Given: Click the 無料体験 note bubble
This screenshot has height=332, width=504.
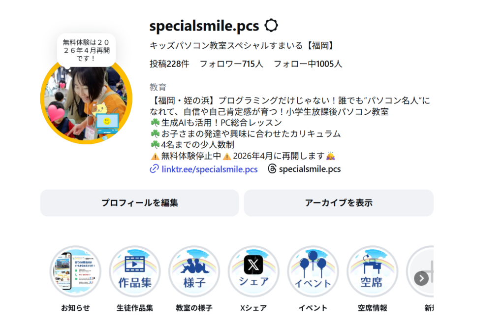Looking at the screenshot, I should pos(86,50).
